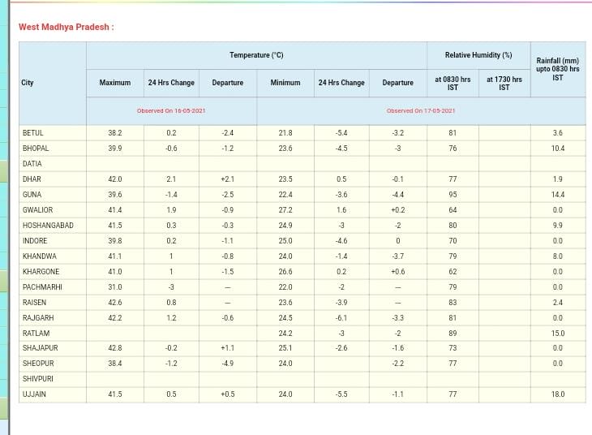Click Ujjain's rainfall value 18.0

click(x=557, y=394)
